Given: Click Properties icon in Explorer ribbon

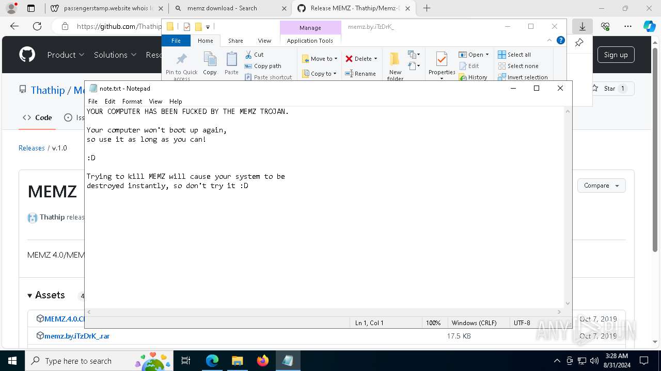Looking at the screenshot, I should [x=442, y=59].
